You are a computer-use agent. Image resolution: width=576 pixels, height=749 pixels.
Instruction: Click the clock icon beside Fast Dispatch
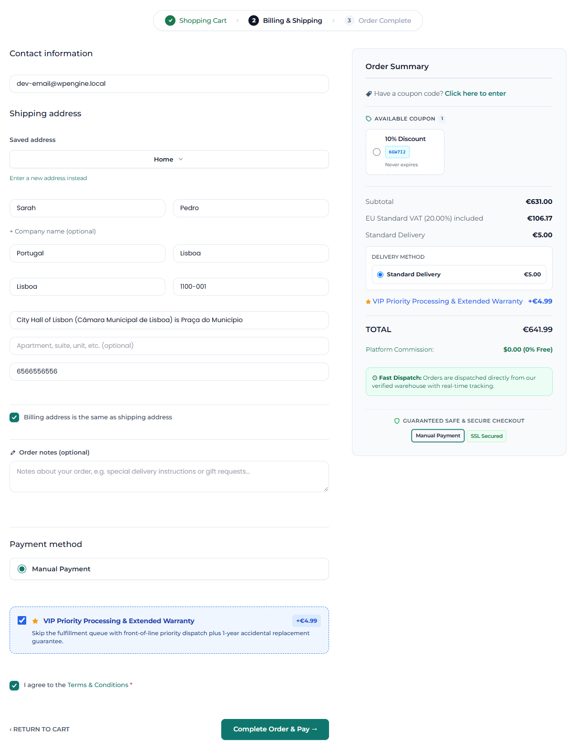click(x=375, y=378)
